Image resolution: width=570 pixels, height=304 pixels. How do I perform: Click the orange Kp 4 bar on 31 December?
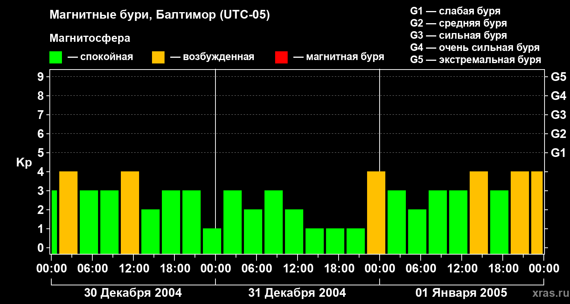pyautogui.click(x=376, y=212)
